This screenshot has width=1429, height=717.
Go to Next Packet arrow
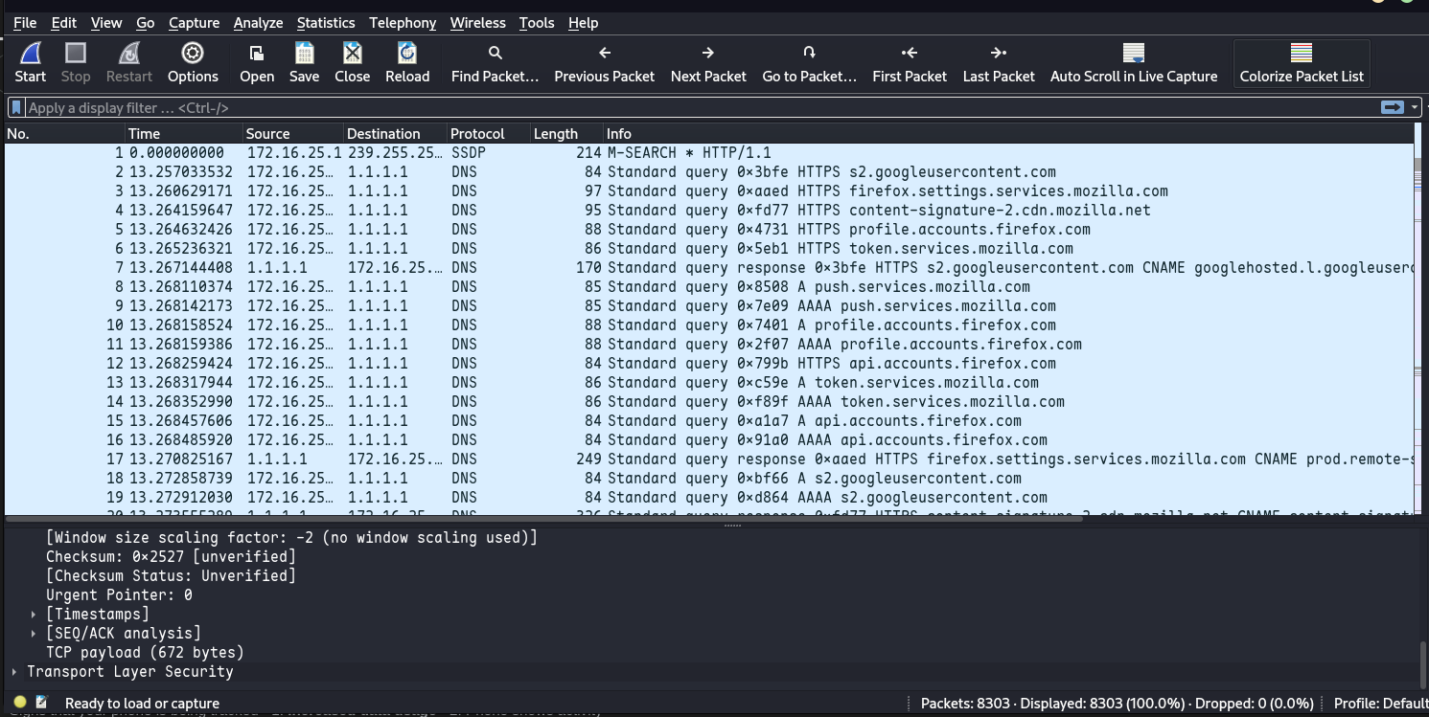[708, 62]
